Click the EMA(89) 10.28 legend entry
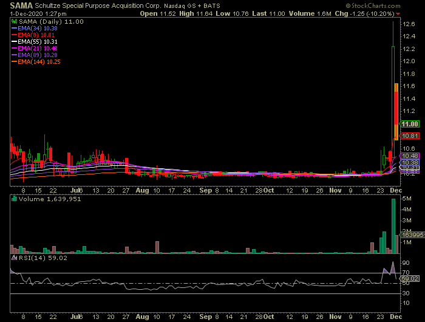Image resolution: width=425 pixels, height=322 pixels. coord(38,55)
